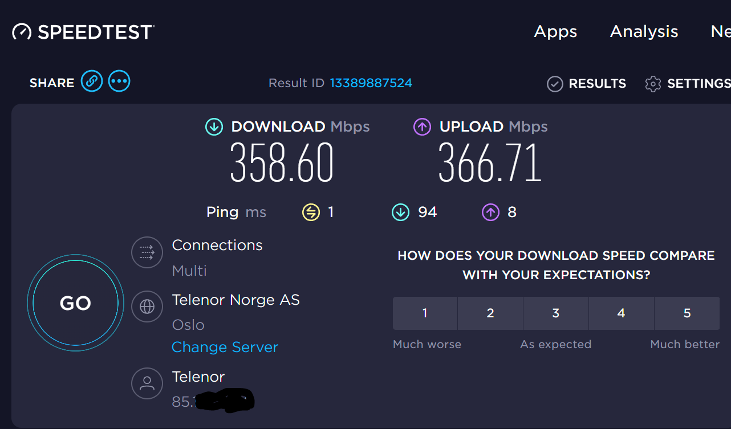The width and height of the screenshot is (731, 429).
Task: Click the download arrow icon beside DOWNLOAD
Action: click(214, 126)
